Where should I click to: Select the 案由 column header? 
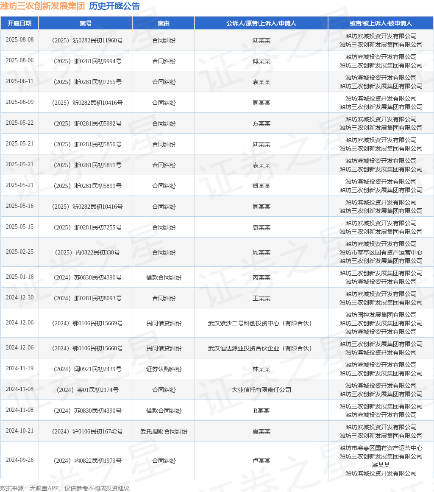click(164, 23)
